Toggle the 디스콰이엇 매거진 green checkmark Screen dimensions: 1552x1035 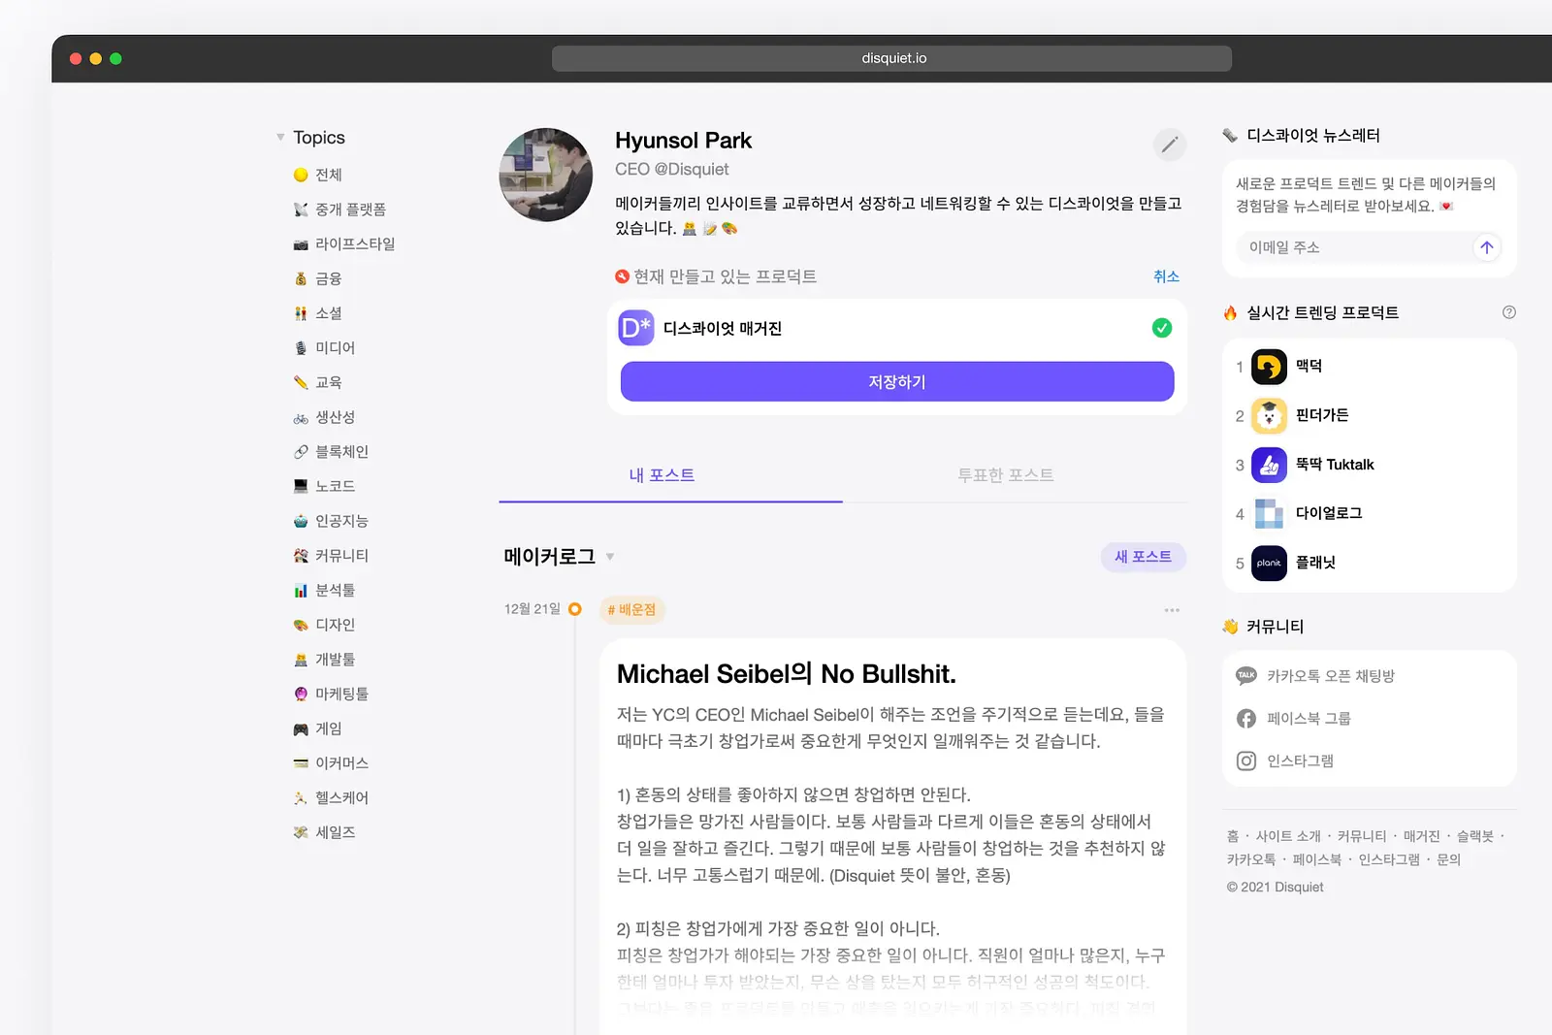[1161, 328]
